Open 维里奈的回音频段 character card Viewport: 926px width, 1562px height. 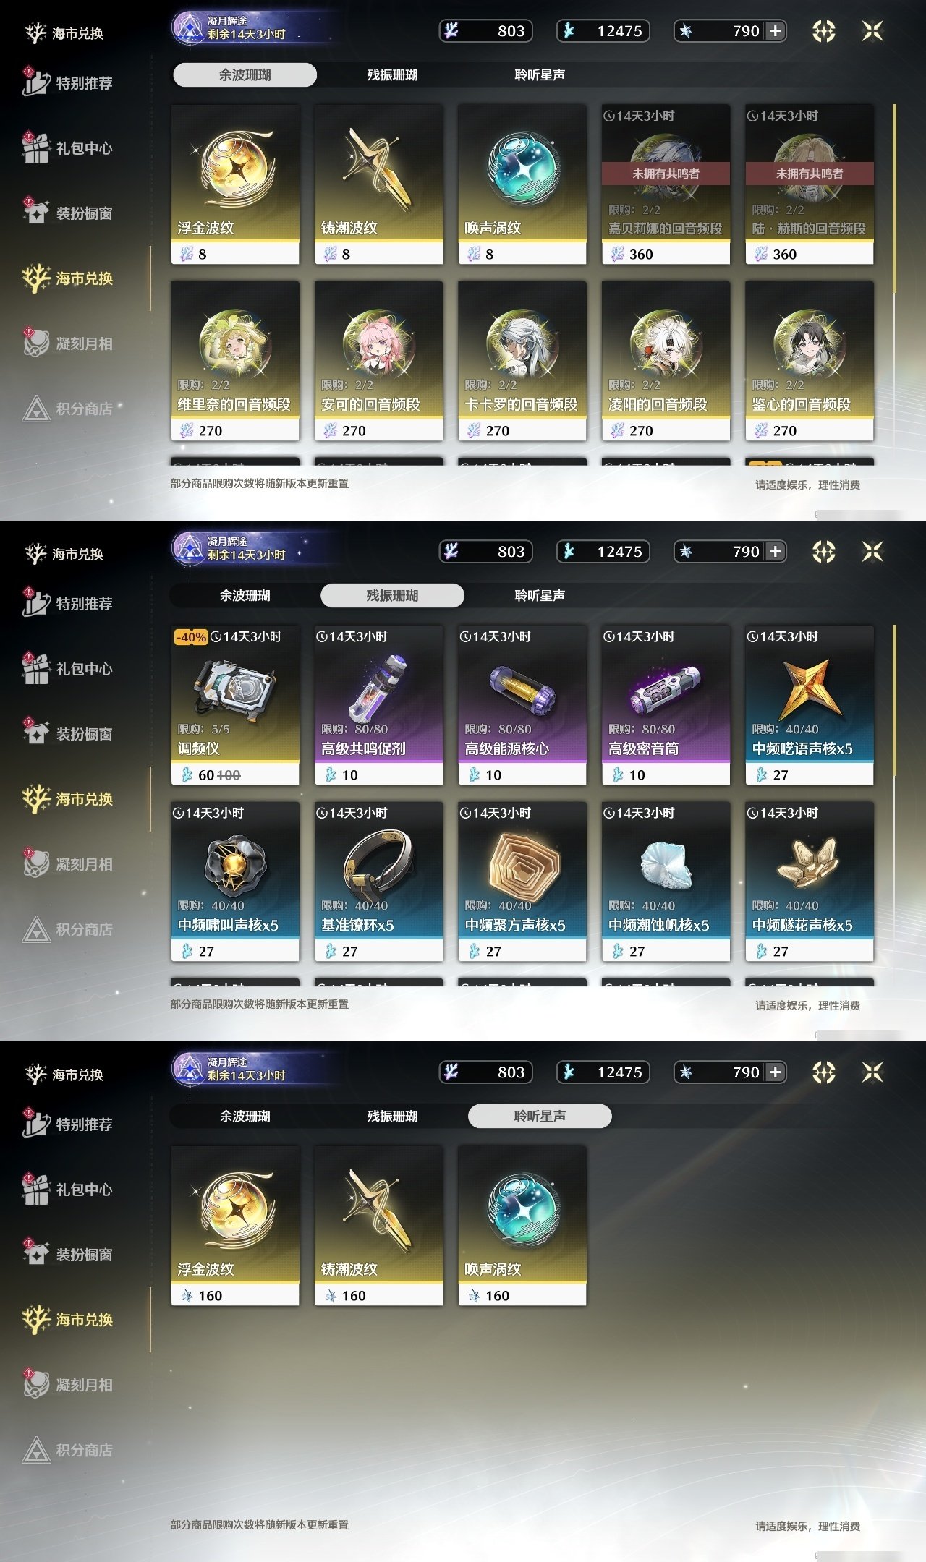pos(235,361)
